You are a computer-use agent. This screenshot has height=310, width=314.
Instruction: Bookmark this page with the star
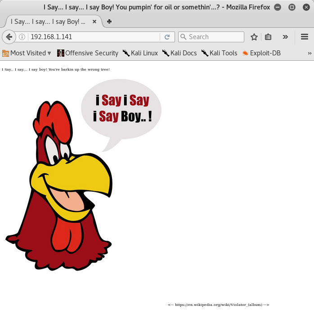coord(254,37)
